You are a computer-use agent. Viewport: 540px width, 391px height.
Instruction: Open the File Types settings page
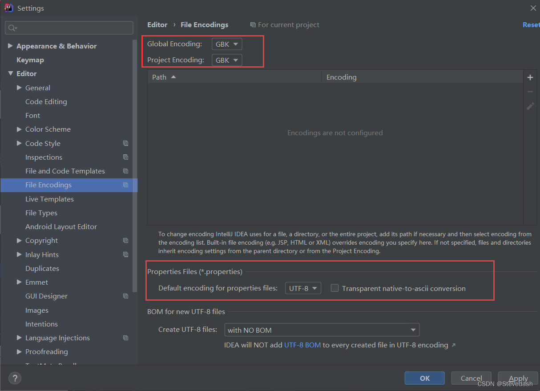click(41, 213)
